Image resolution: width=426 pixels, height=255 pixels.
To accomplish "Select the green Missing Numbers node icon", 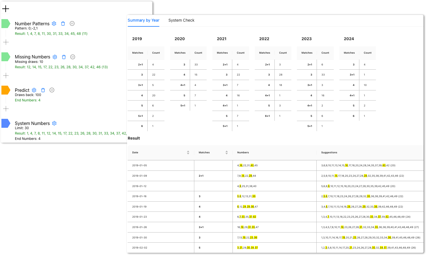I will click(6, 57).
